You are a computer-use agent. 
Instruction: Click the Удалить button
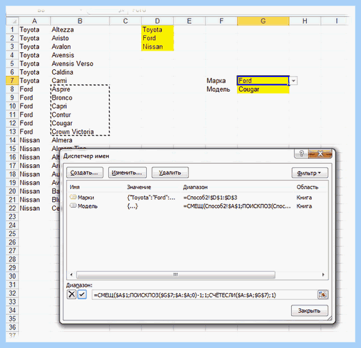tap(170, 173)
